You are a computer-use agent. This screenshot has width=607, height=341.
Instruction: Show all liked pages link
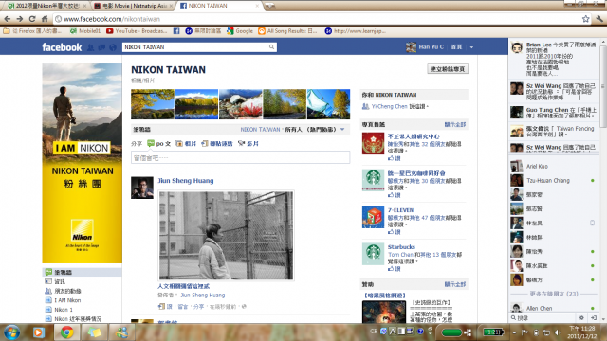(x=455, y=124)
